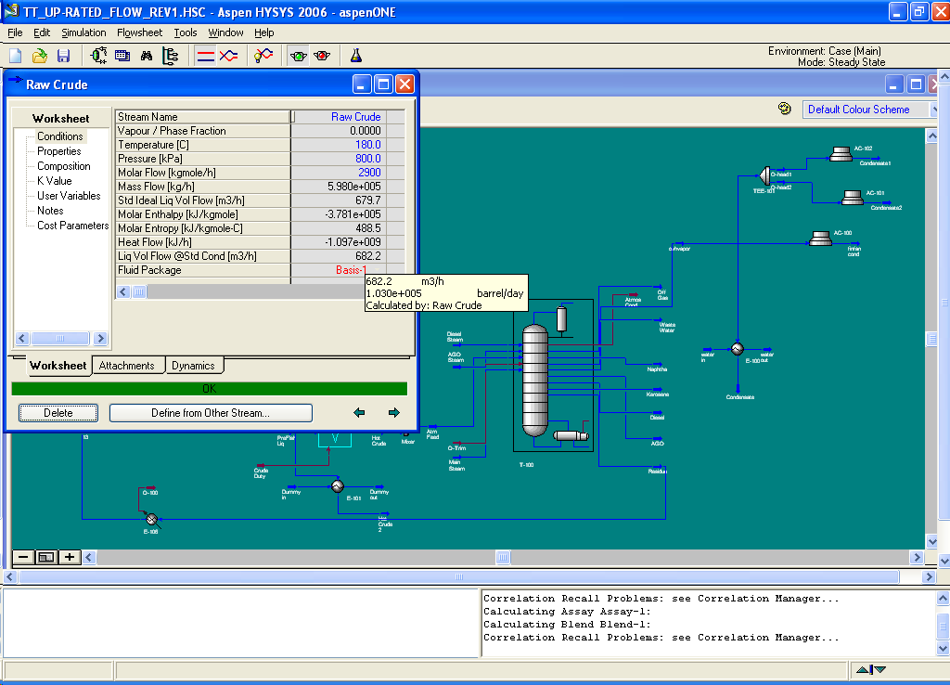Open the Dynamics Assistant lightbulb icon

coord(263,57)
